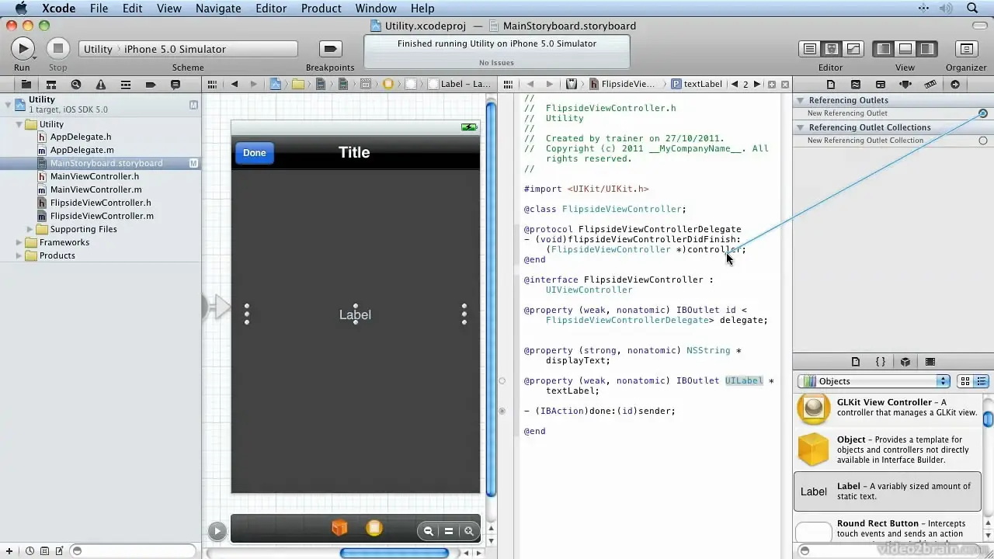Open Spotlight search in the menu bar

972,9
